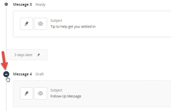Click the "Follow-Up Message" subject text

tap(66, 96)
